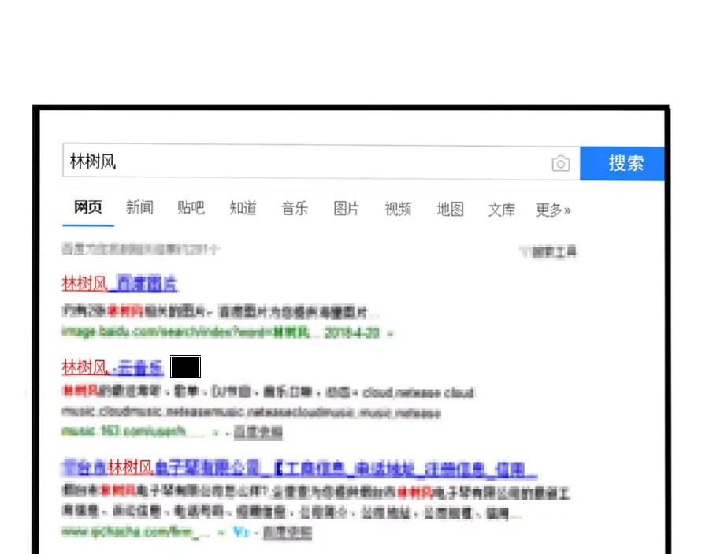
Task: Expand the arrow after the music.163.com URL
Action: point(216,433)
